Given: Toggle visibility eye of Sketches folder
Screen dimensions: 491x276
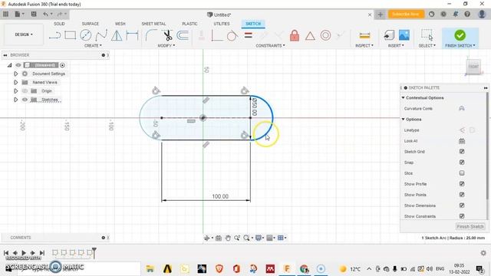Looking at the screenshot, I should point(25,100).
